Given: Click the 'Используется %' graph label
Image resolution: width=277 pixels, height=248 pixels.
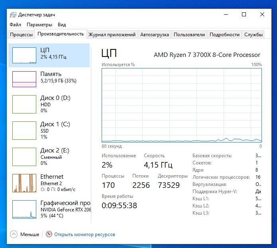Looking at the screenshot, I should pyautogui.click(x=118, y=64).
